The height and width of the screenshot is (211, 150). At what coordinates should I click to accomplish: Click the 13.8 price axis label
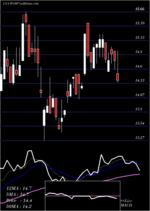click(x=139, y=109)
